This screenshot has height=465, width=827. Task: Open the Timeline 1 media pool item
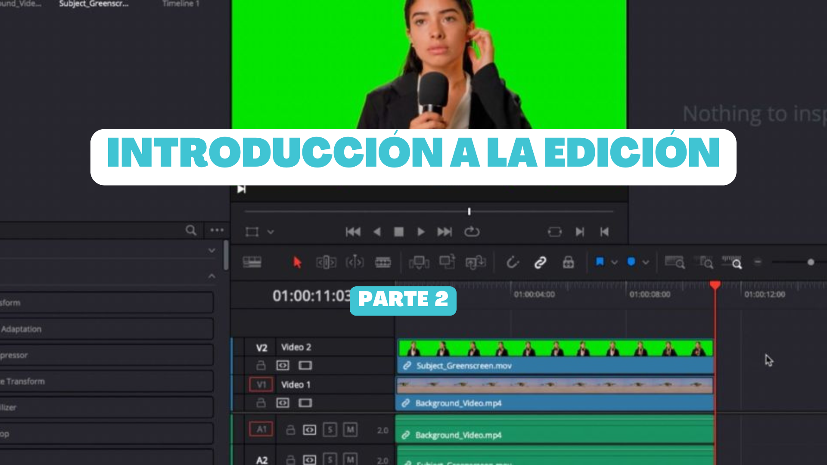pyautogui.click(x=181, y=4)
